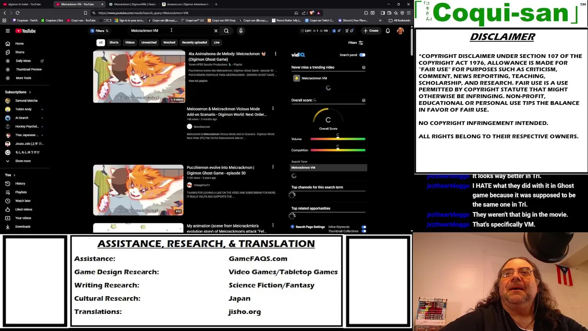Open the vidIQ Filters button left of search
The image size is (588, 331).
99,31
